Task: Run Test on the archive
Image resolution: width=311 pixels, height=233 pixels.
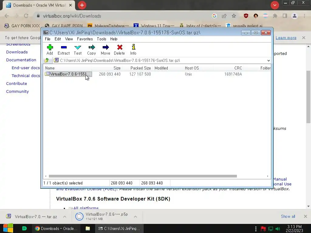Action: 78,49
